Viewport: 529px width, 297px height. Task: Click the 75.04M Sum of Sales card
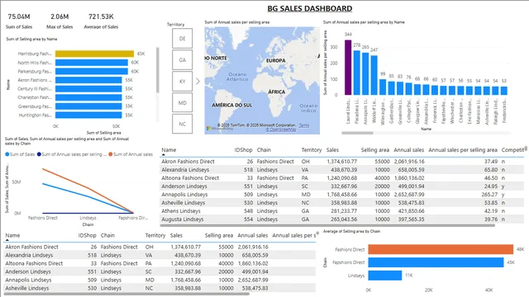pos(19,21)
